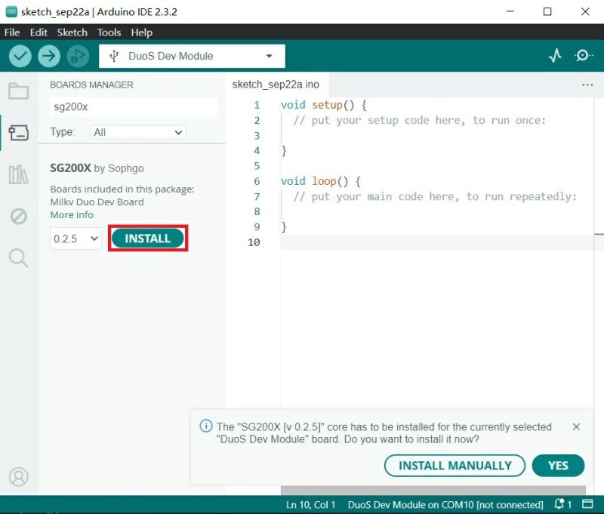Click the More info link
This screenshot has width=604, height=514.
click(71, 214)
